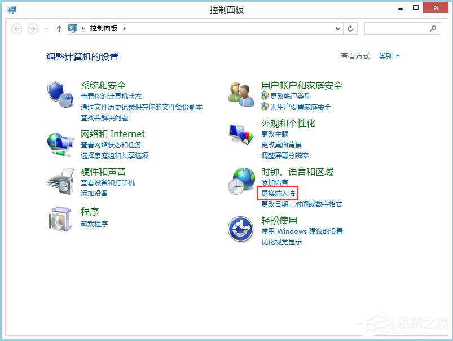Click the refresh icon beside address bar
The height and width of the screenshot is (341, 453).
[x=350, y=28]
